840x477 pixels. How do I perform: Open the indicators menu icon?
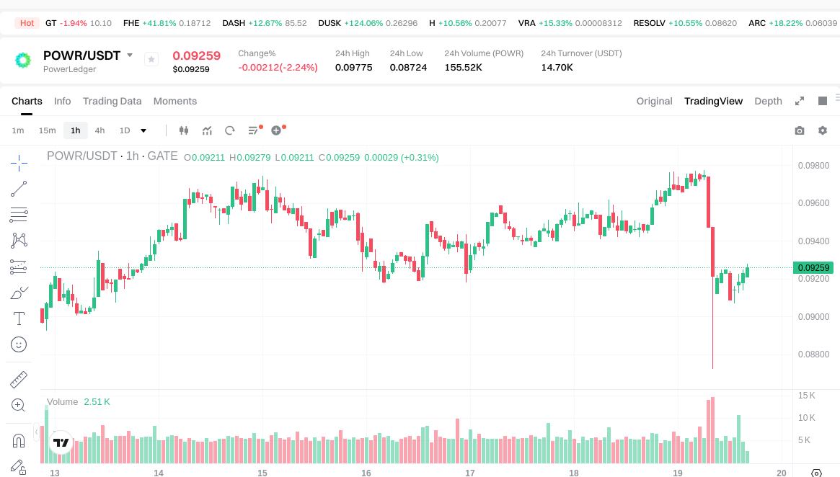(207, 130)
